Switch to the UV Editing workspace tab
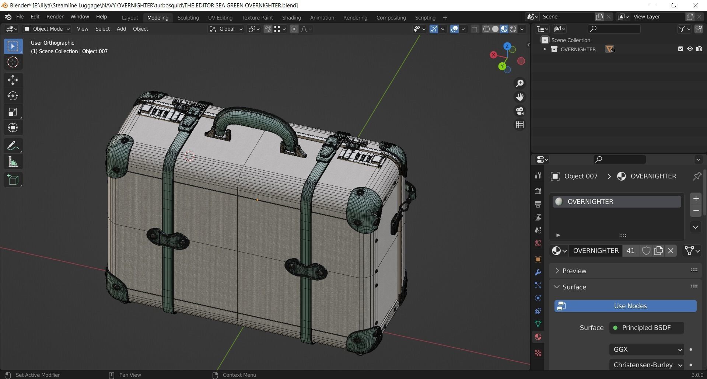 (220, 17)
